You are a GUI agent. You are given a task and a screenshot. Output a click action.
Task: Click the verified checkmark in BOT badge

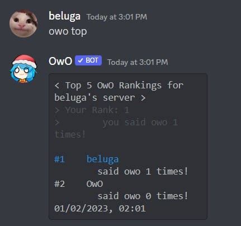click(81, 60)
